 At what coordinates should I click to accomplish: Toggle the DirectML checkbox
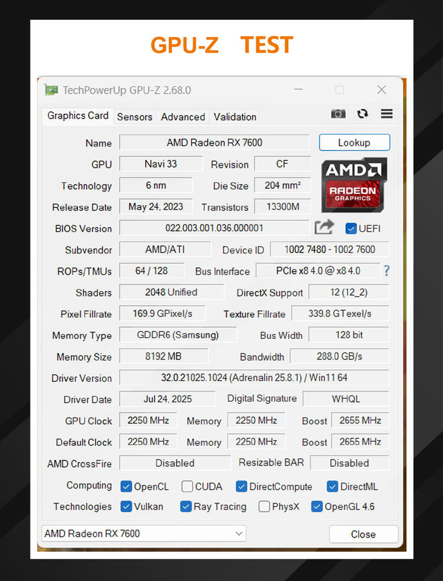332,487
